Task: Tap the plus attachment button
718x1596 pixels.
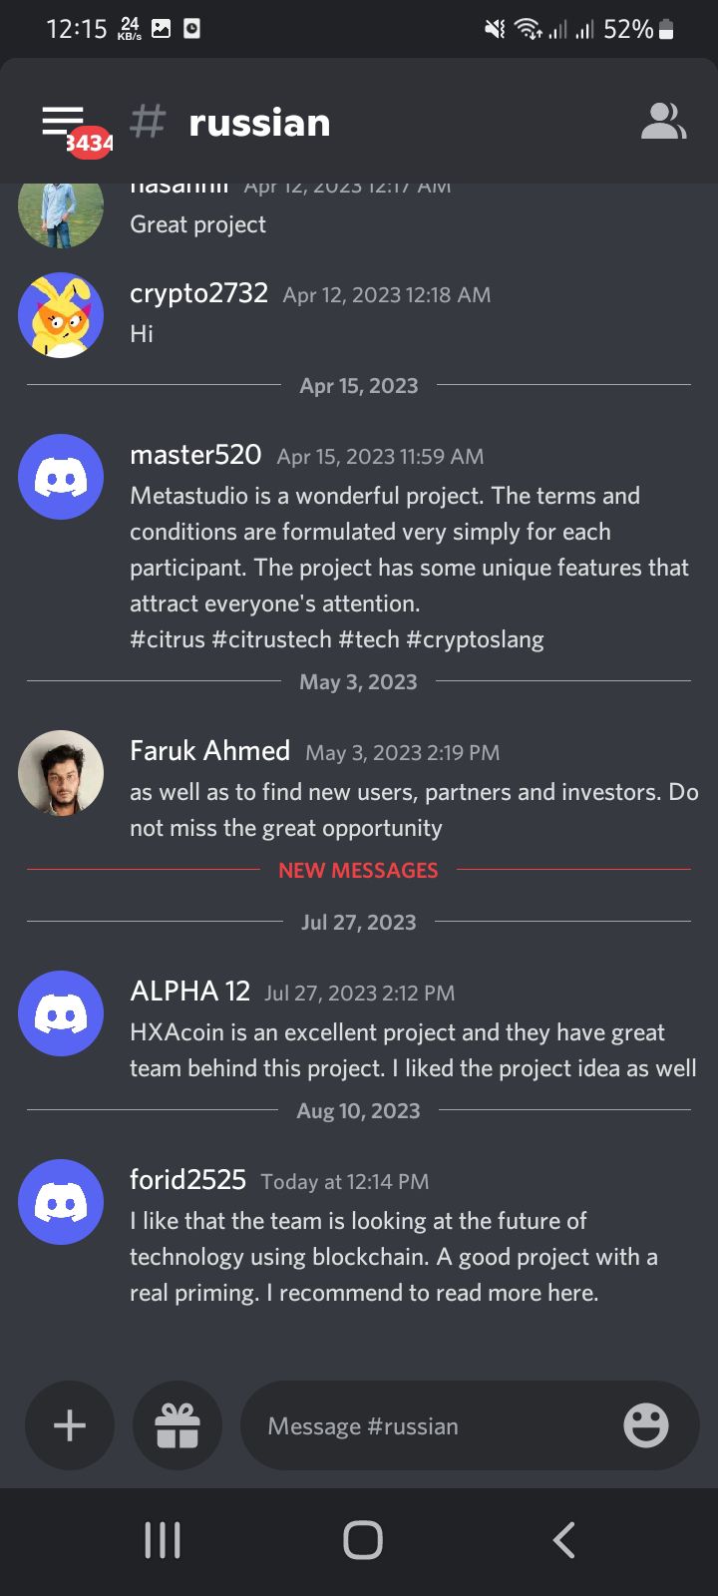Action: [x=70, y=1425]
